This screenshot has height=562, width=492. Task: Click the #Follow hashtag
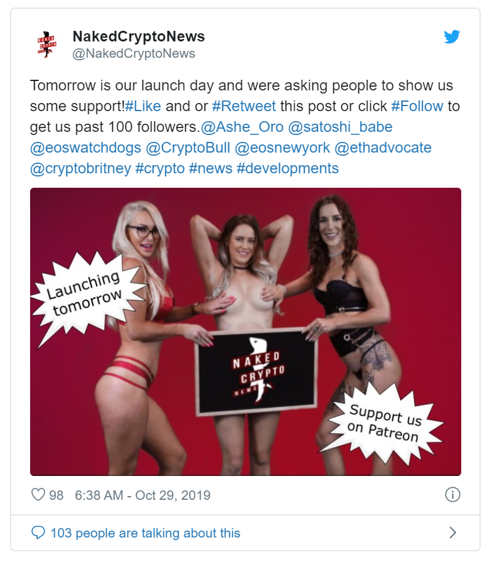coord(417,106)
